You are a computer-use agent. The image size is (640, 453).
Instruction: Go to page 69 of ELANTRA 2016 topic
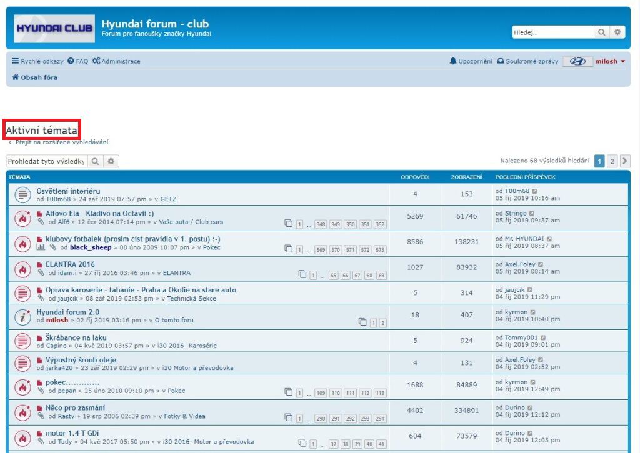coord(381,276)
